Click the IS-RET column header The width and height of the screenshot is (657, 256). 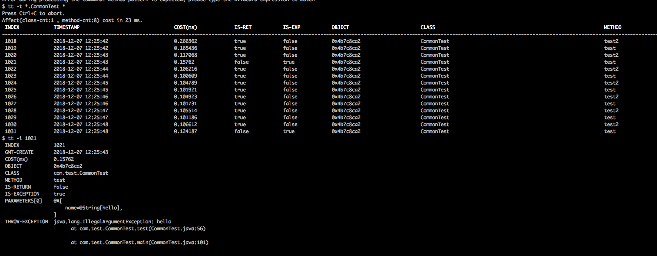(x=243, y=27)
